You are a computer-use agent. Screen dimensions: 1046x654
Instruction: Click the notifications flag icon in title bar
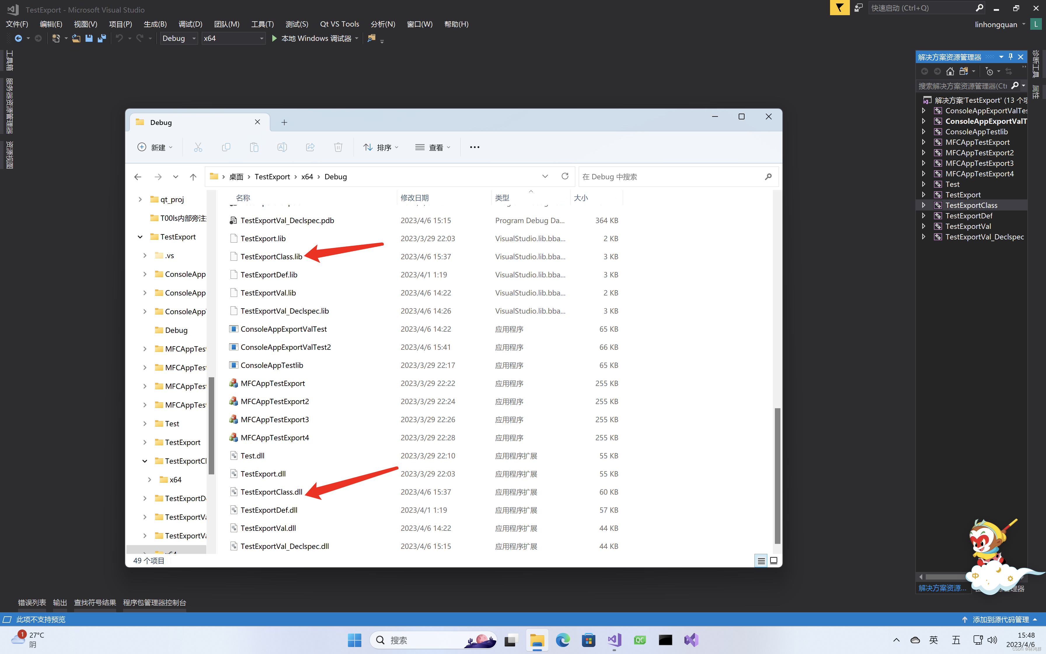click(839, 8)
